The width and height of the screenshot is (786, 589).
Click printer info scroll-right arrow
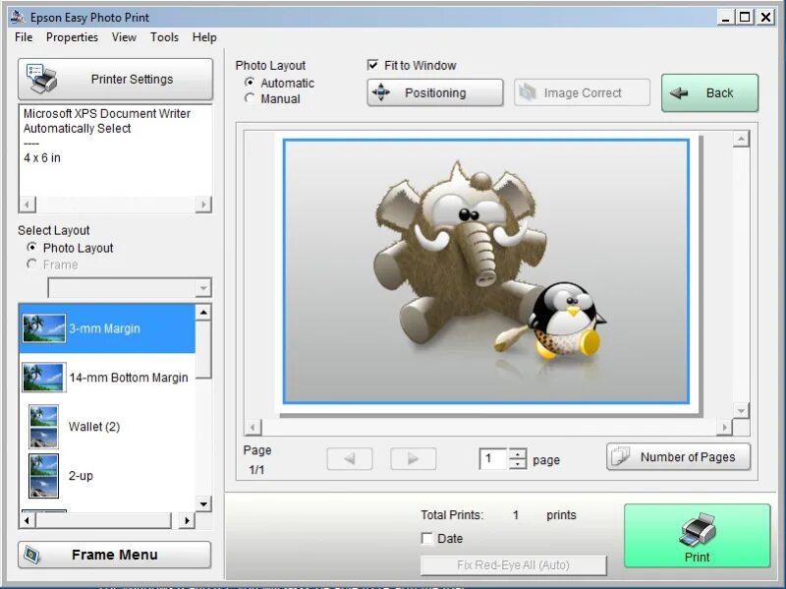pyautogui.click(x=203, y=205)
